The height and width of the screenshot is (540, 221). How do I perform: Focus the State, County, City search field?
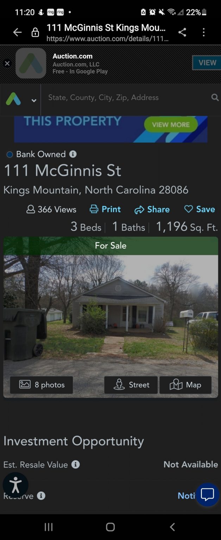[x=127, y=98]
